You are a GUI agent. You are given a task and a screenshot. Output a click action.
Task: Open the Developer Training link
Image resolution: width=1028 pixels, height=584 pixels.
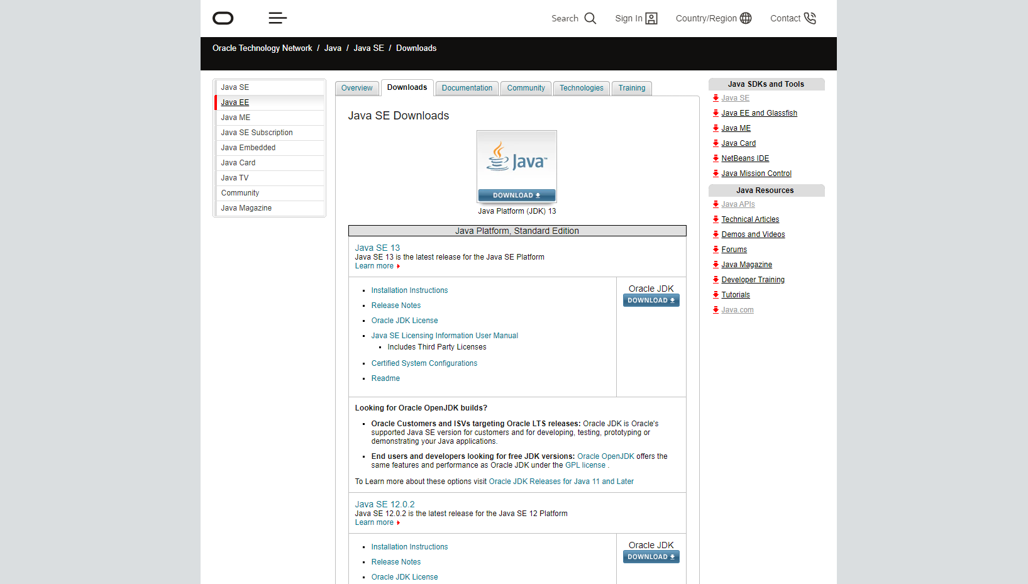coord(753,280)
